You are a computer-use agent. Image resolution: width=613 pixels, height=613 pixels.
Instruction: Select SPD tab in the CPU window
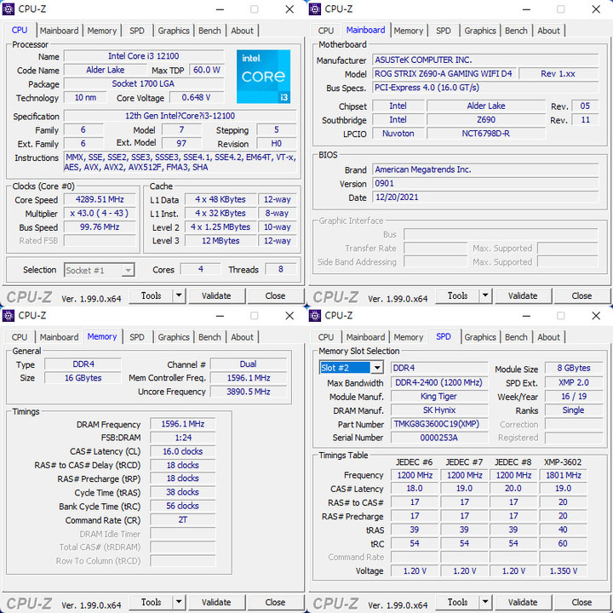137,31
